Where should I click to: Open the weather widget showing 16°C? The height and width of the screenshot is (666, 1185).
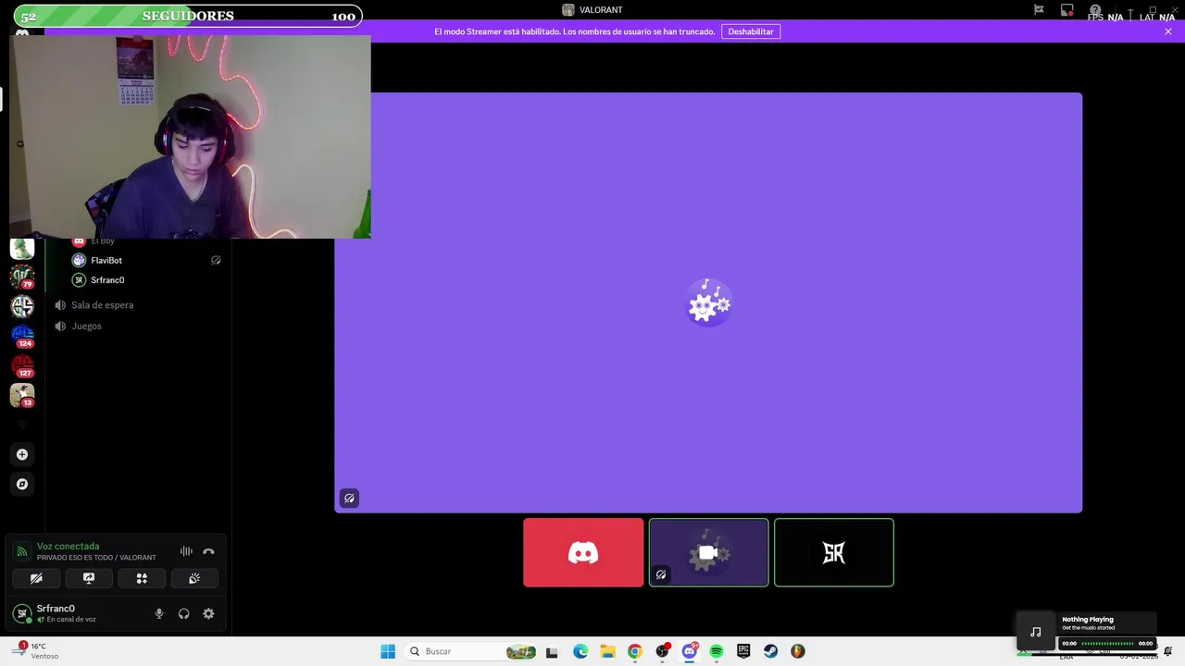click(37, 651)
